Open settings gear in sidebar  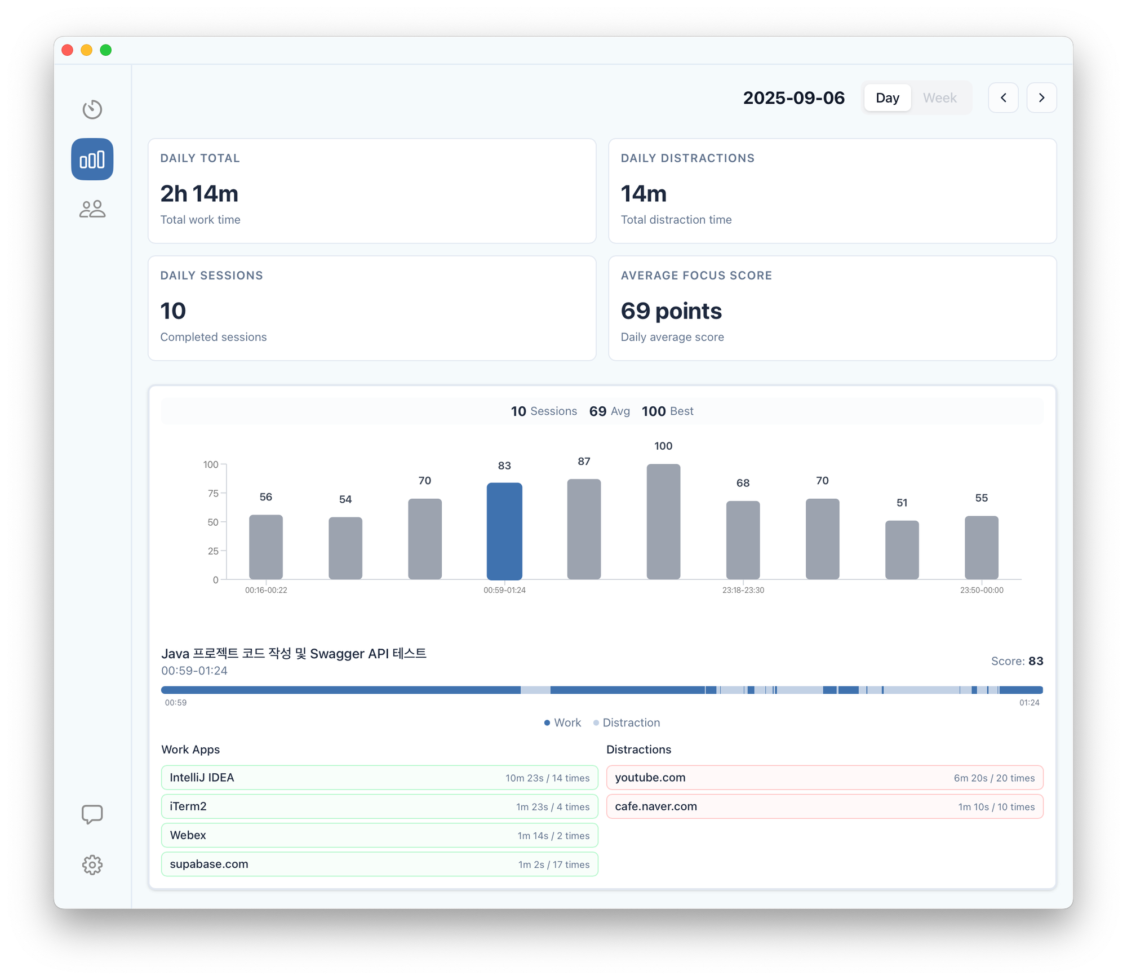click(92, 864)
